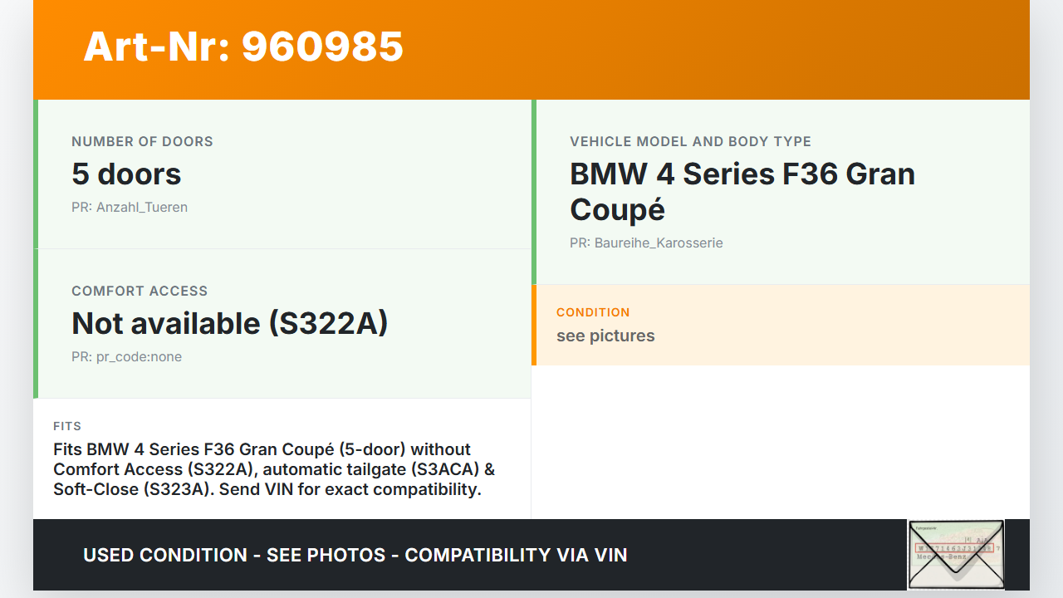Image resolution: width=1063 pixels, height=598 pixels.
Task: Click the orange bar beside the Condition box
Action: [x=534, y=326]
